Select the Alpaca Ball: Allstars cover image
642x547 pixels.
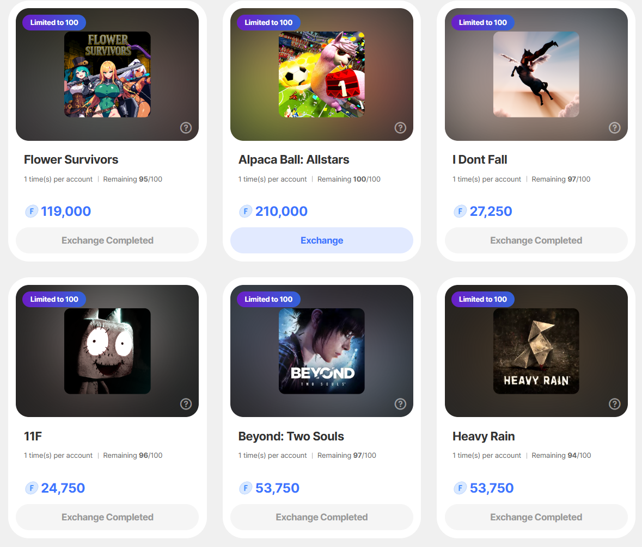pos(322,74)
